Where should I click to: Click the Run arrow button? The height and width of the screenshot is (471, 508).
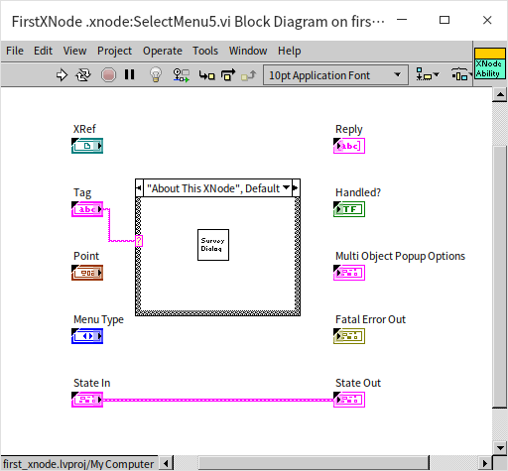coord(62,75)
